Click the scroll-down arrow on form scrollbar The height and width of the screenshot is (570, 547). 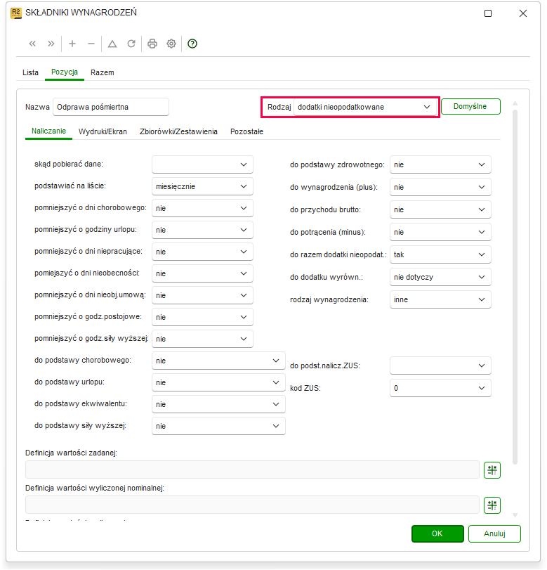tap(515, 515)
